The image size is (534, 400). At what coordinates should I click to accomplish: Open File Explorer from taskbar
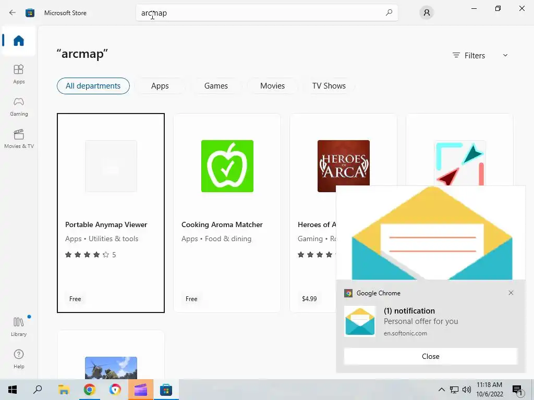(x=64, y=390)
